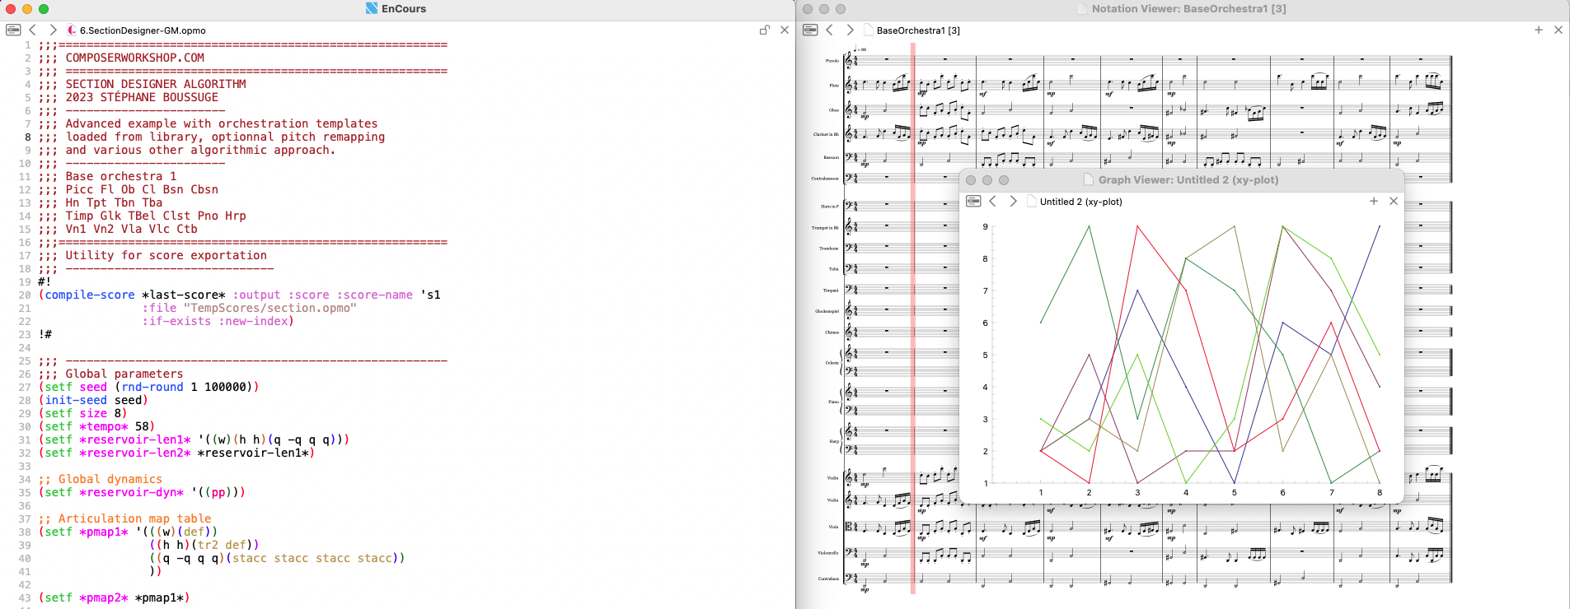Go back in the code editor history
Screen dimensions: 1570x609
click(33, 30)
